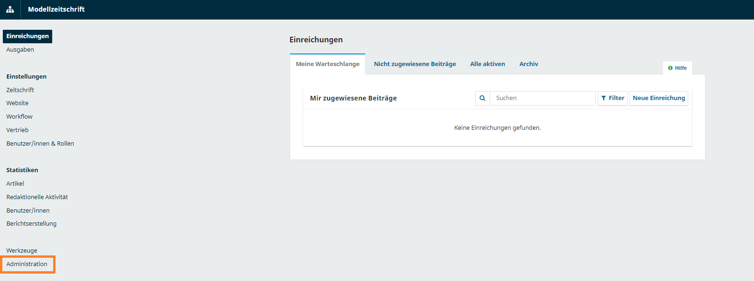Open Redaktionelle Aktivität statistics
This screenshot has height=281, width=754.
[37, 197]
